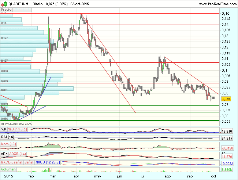Click the 0,127 level label on left
This screenshot has height=180, width=238.
click(4, 38)
